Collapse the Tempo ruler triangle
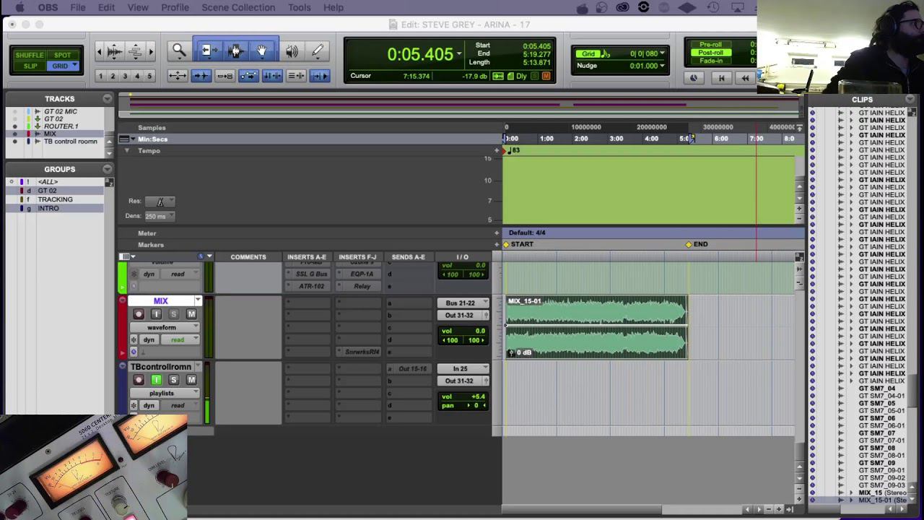Viewport: 924px width, 520px height. point(127,150)
